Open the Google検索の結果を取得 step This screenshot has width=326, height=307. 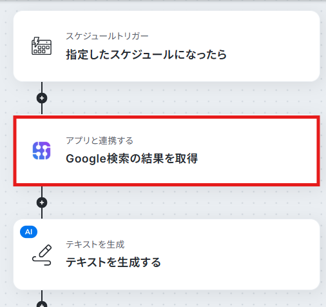pyautogui.click(x=166, y=151)
